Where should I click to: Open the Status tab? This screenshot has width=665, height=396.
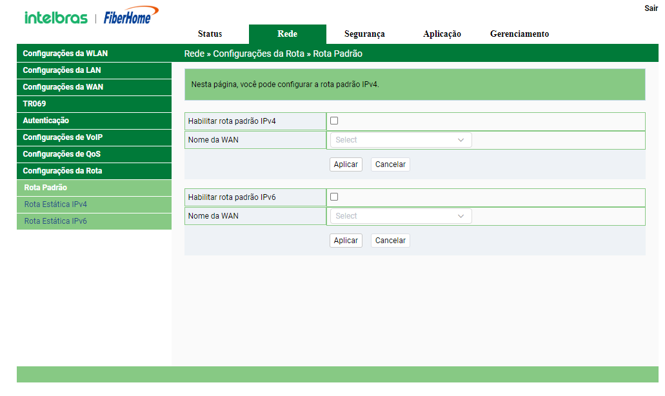point(210,34)
